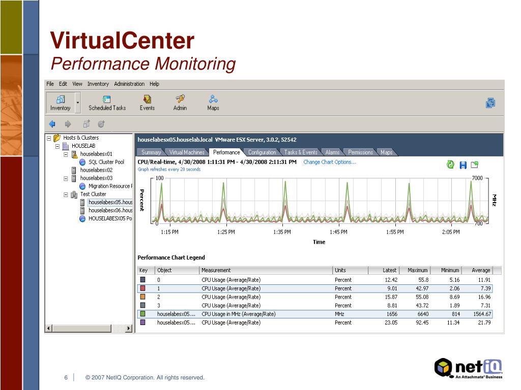The image size is (521, 390).
Task: Click the green MHz legend swatch
Action: [x=142, y=314]
